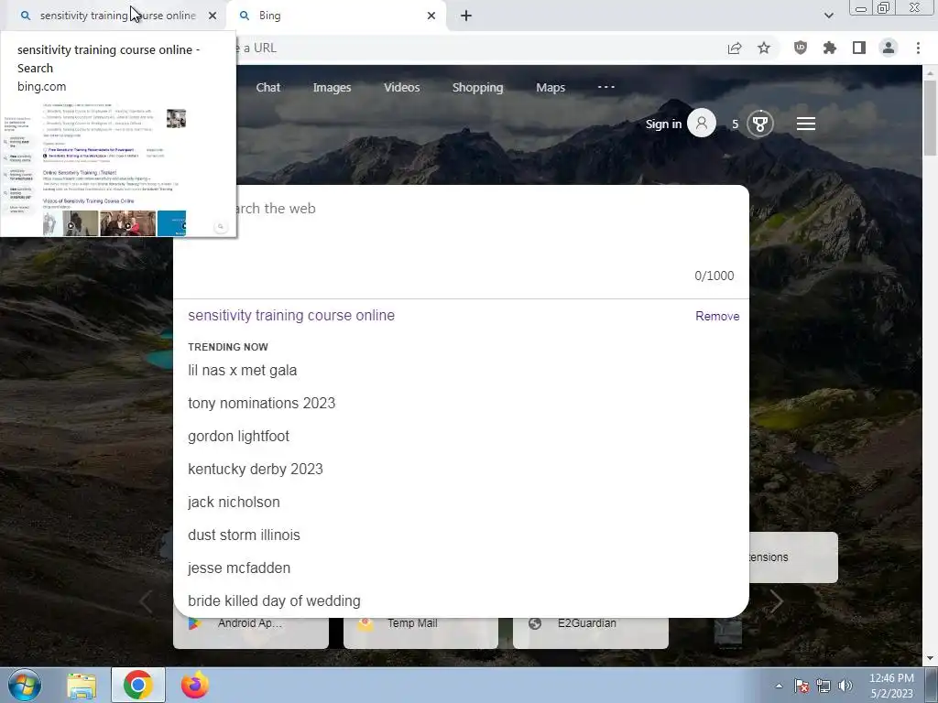Image resolution: width=938 pixels, height=703 pixels.
Task: Bookmark this page with the star icon
Action: pos(764,48)
